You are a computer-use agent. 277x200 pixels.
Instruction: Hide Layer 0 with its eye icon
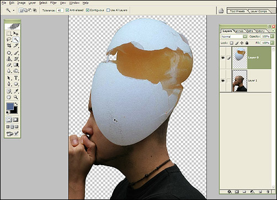tap(223, 57)
